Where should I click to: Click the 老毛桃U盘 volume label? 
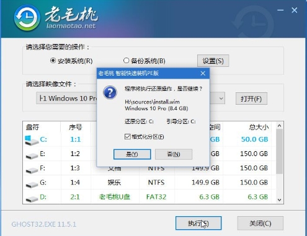pyautogui.click(x=115, y=197)
